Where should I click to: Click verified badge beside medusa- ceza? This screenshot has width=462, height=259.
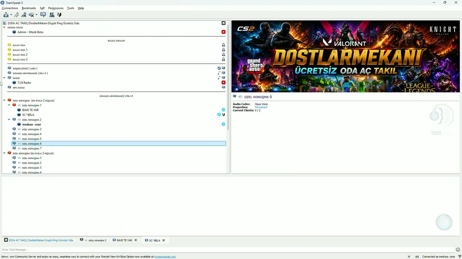(223, 124)
